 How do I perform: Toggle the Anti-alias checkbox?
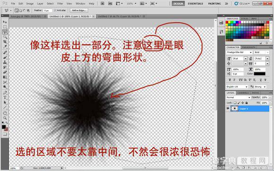click(55, 10)
